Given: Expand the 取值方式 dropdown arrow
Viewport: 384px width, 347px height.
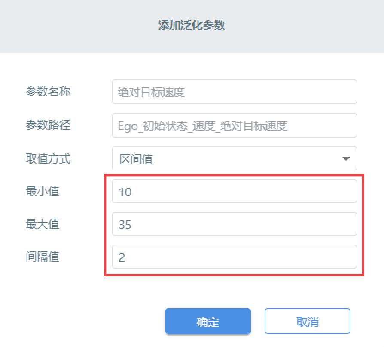Looking at the screenshot, I should point(346,159).
